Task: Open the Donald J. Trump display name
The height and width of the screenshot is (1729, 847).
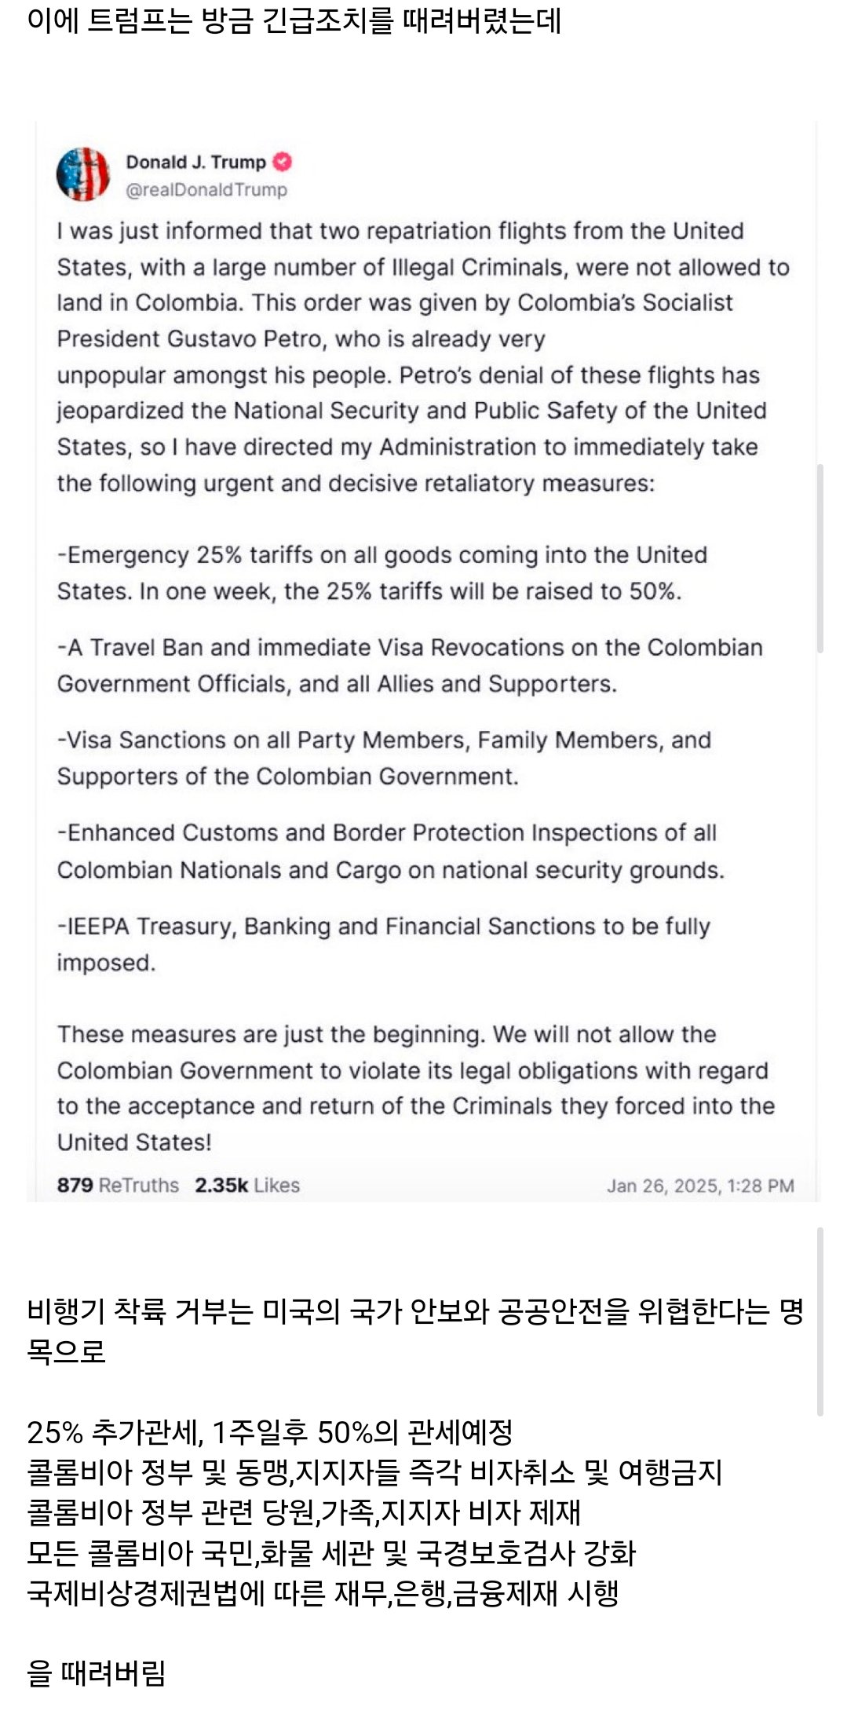Action: [x=195, y=162]
